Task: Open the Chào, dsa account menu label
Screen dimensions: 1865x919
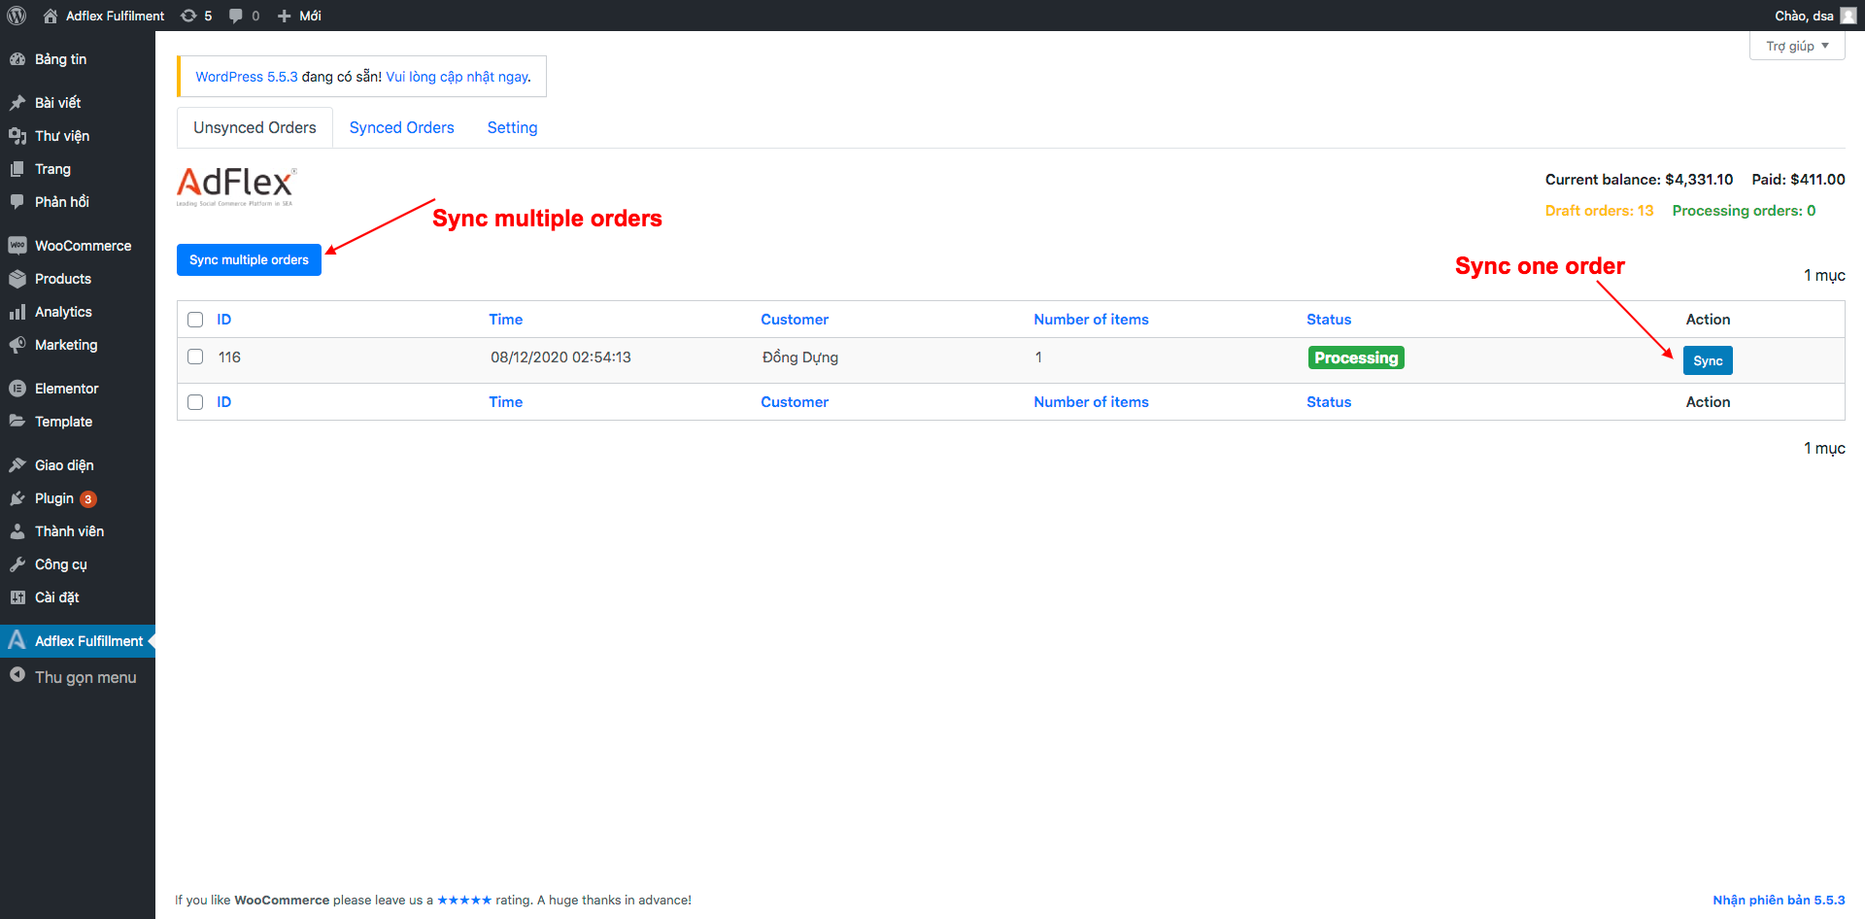Action: (1804, 16)
